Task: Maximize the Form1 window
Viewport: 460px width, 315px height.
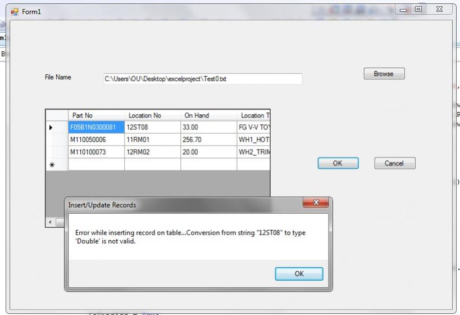Action: point(418,10)
